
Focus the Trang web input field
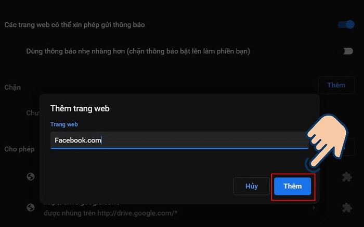click(179, 140)
